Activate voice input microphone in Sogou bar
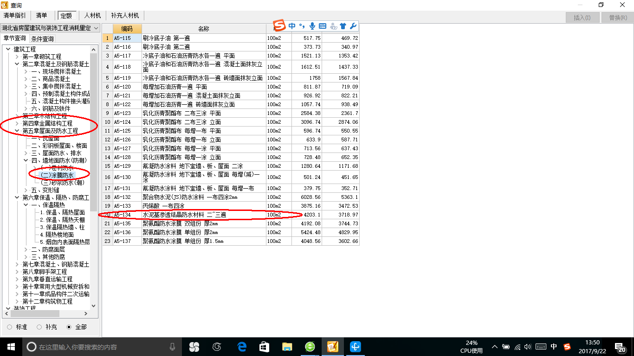 click(312, 26)
